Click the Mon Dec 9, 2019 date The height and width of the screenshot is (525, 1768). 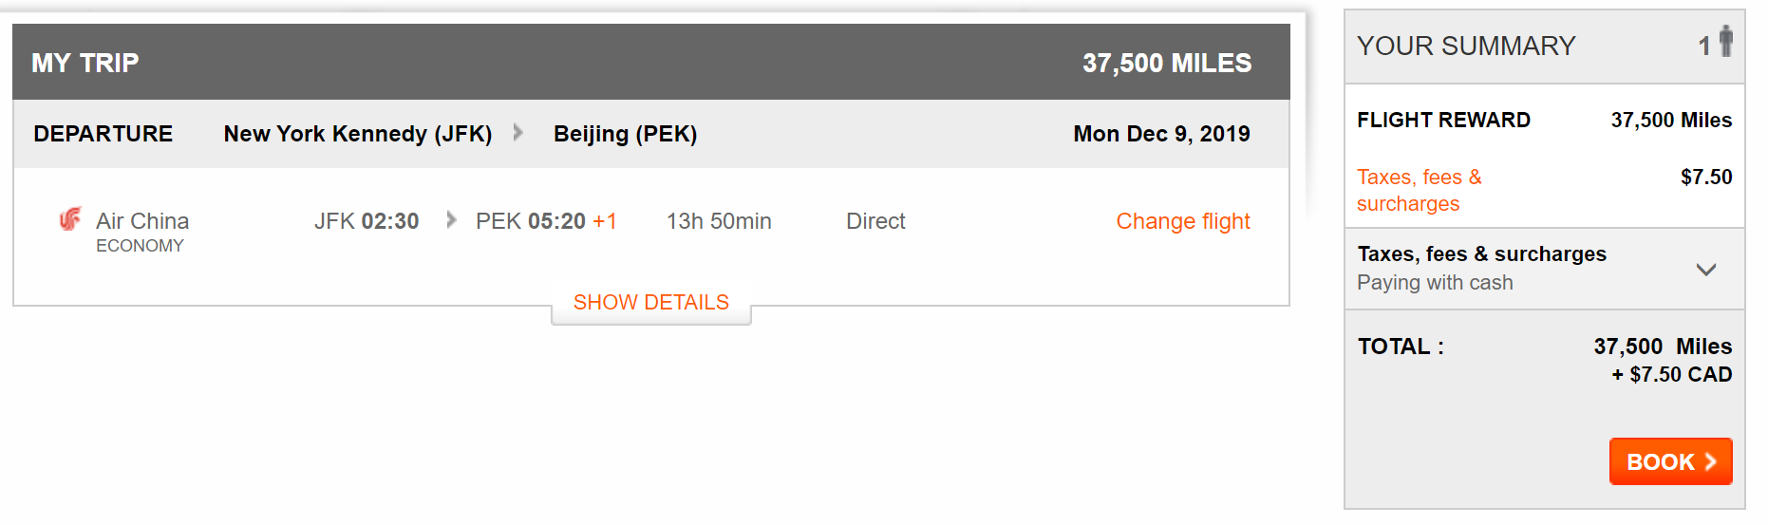pos(1161,134)
